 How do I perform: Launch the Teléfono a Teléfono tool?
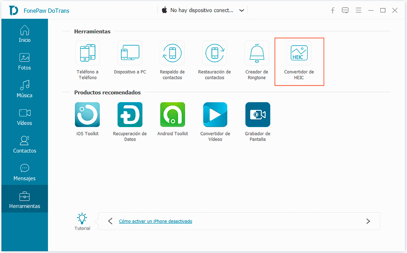87,53
